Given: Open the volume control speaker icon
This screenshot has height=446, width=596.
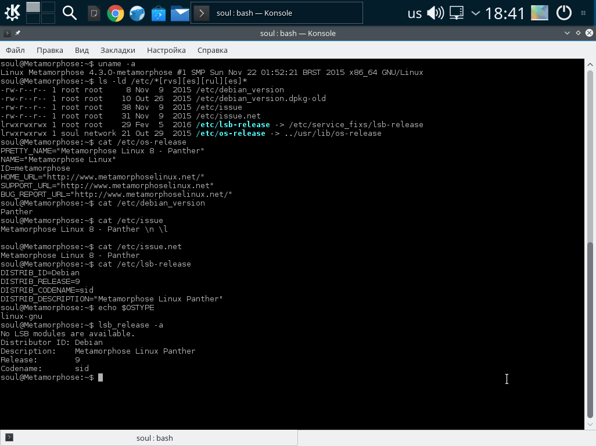Looking at the screenshot, I should [x=435, y=13].
